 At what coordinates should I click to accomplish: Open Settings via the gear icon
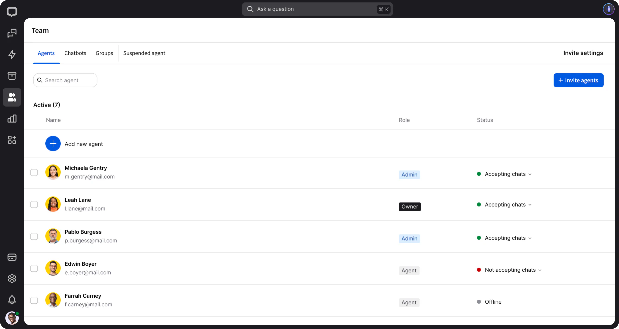pos(12,279)
